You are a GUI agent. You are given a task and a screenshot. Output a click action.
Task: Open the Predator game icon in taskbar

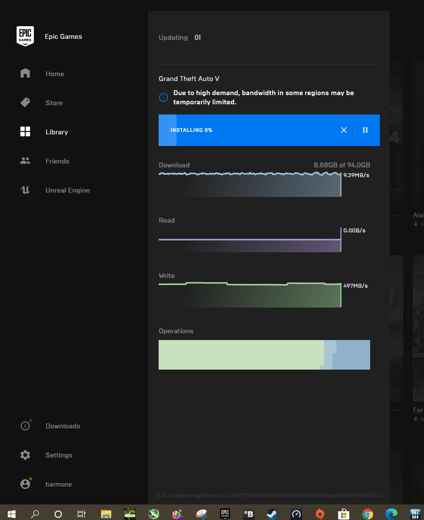(130, 514)
